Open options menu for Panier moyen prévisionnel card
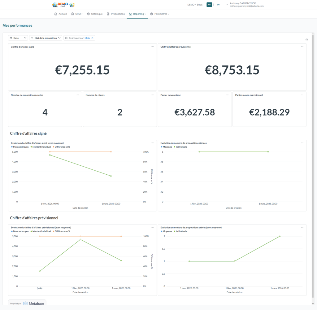The width and height of the screenshot is (317, 310). [x=302, y=95]
